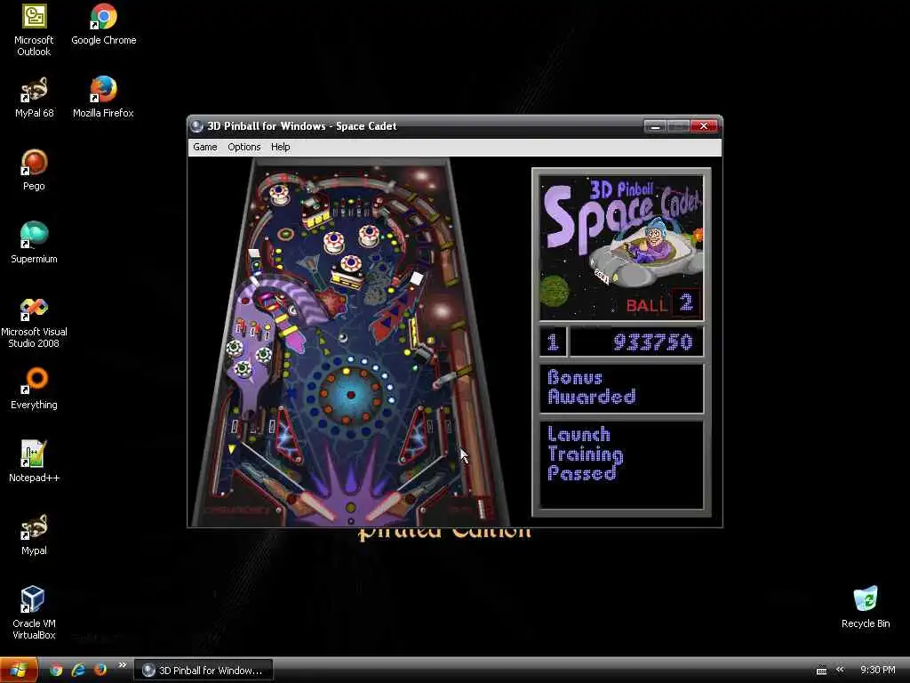Expand the quick launch overflow chevron

[122, 665]
